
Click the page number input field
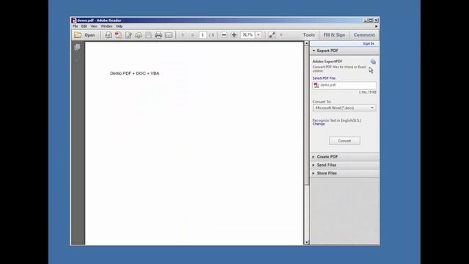pos(202,35)
